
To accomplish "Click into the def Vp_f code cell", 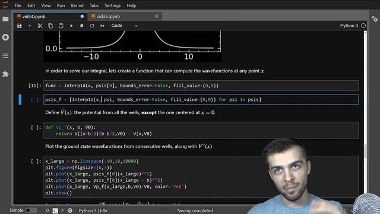I will coord(201,130).
